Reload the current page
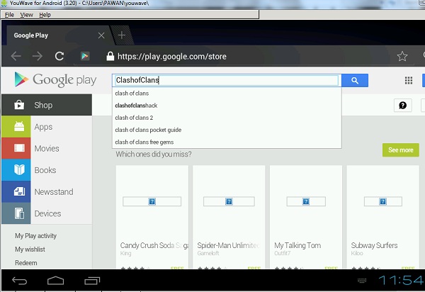This screenshot has height=292, width=425. click(x=59, y=56)
